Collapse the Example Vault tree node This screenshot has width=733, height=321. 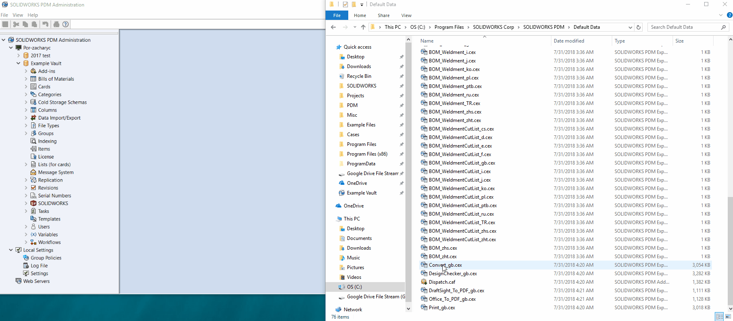[x=19, y=64]
